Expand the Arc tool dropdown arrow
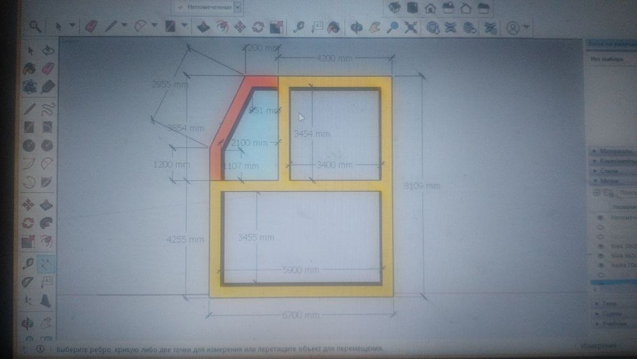637x359 pixels. coord(154,26)
